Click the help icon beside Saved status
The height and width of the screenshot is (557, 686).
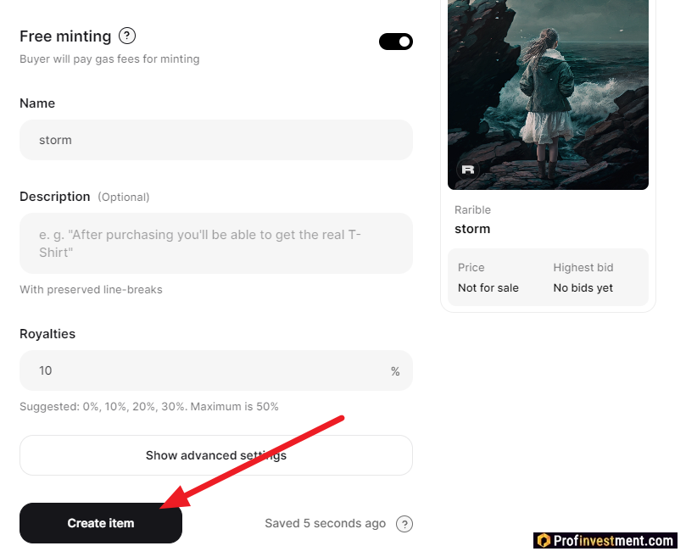point(405,524)
